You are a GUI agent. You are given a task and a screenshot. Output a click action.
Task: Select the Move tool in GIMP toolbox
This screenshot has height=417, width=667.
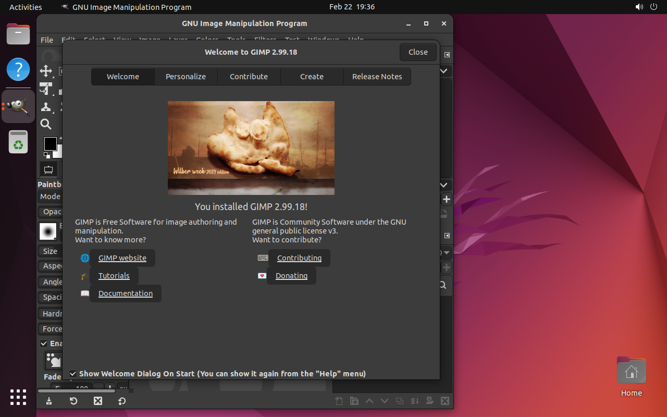click(x=46, y=71)
